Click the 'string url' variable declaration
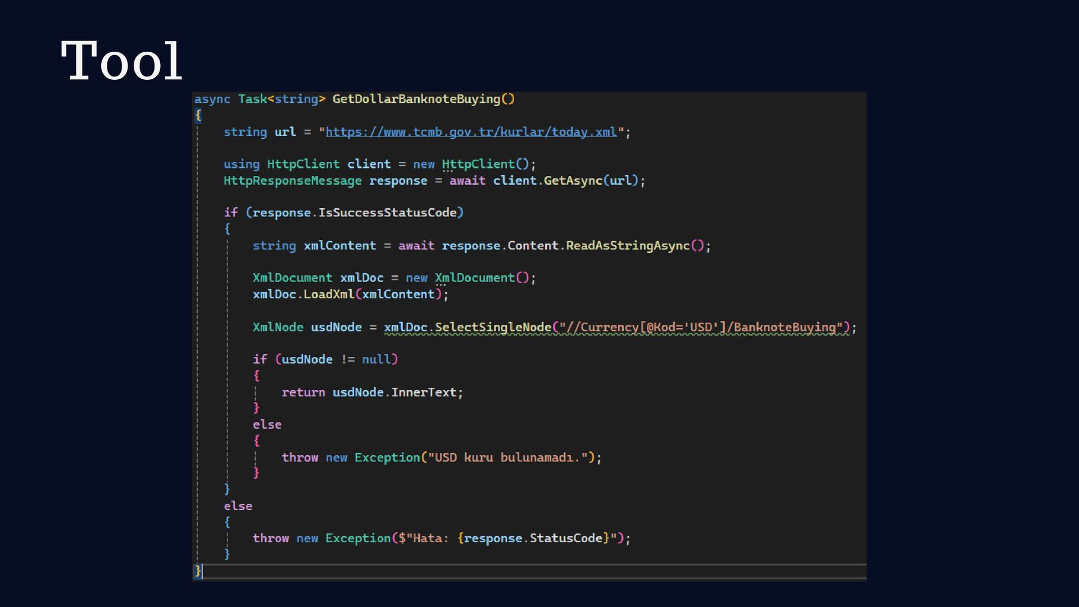Screen dimensions: 1079x607 [259, 132]
